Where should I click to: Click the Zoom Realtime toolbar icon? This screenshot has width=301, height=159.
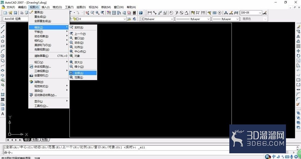[x=92, y=13]
